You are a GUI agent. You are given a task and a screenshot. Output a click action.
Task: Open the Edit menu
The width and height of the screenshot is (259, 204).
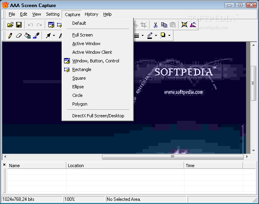click(x=24, y=14)
